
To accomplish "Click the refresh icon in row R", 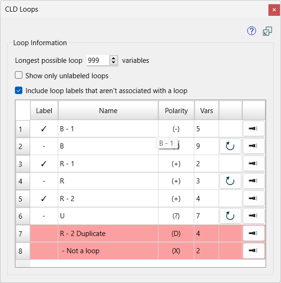I will (x=230, y=181).
